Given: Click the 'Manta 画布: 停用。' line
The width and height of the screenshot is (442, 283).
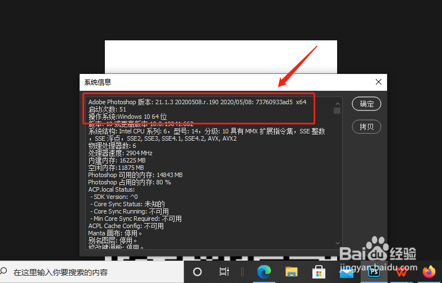Looking at the screenshot, I should [116, 234].
